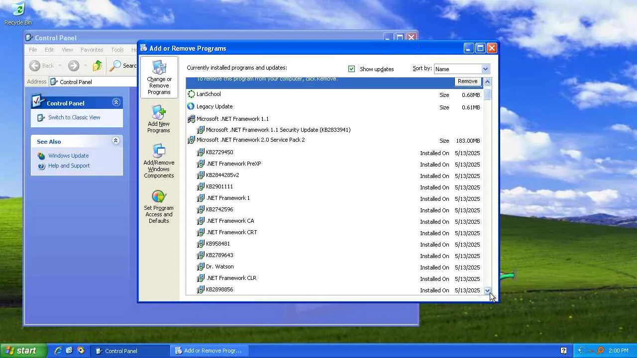Image resolution: width=637 pixels, height=358 pixels.
Task: Uncheck the Show updates checkbox
Action: click(352, 69)
